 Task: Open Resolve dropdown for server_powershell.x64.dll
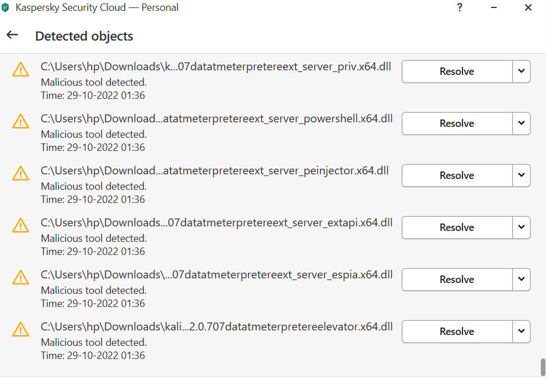(521, 123)
